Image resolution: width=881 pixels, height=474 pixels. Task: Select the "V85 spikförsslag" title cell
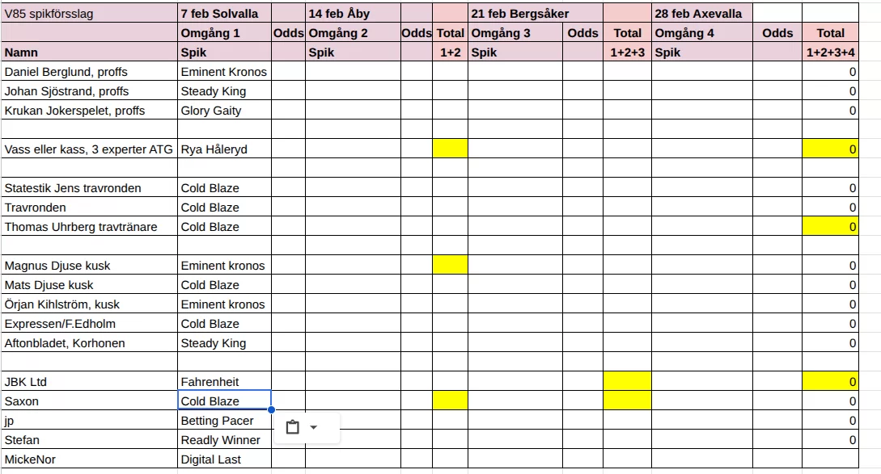click(89, 14)
